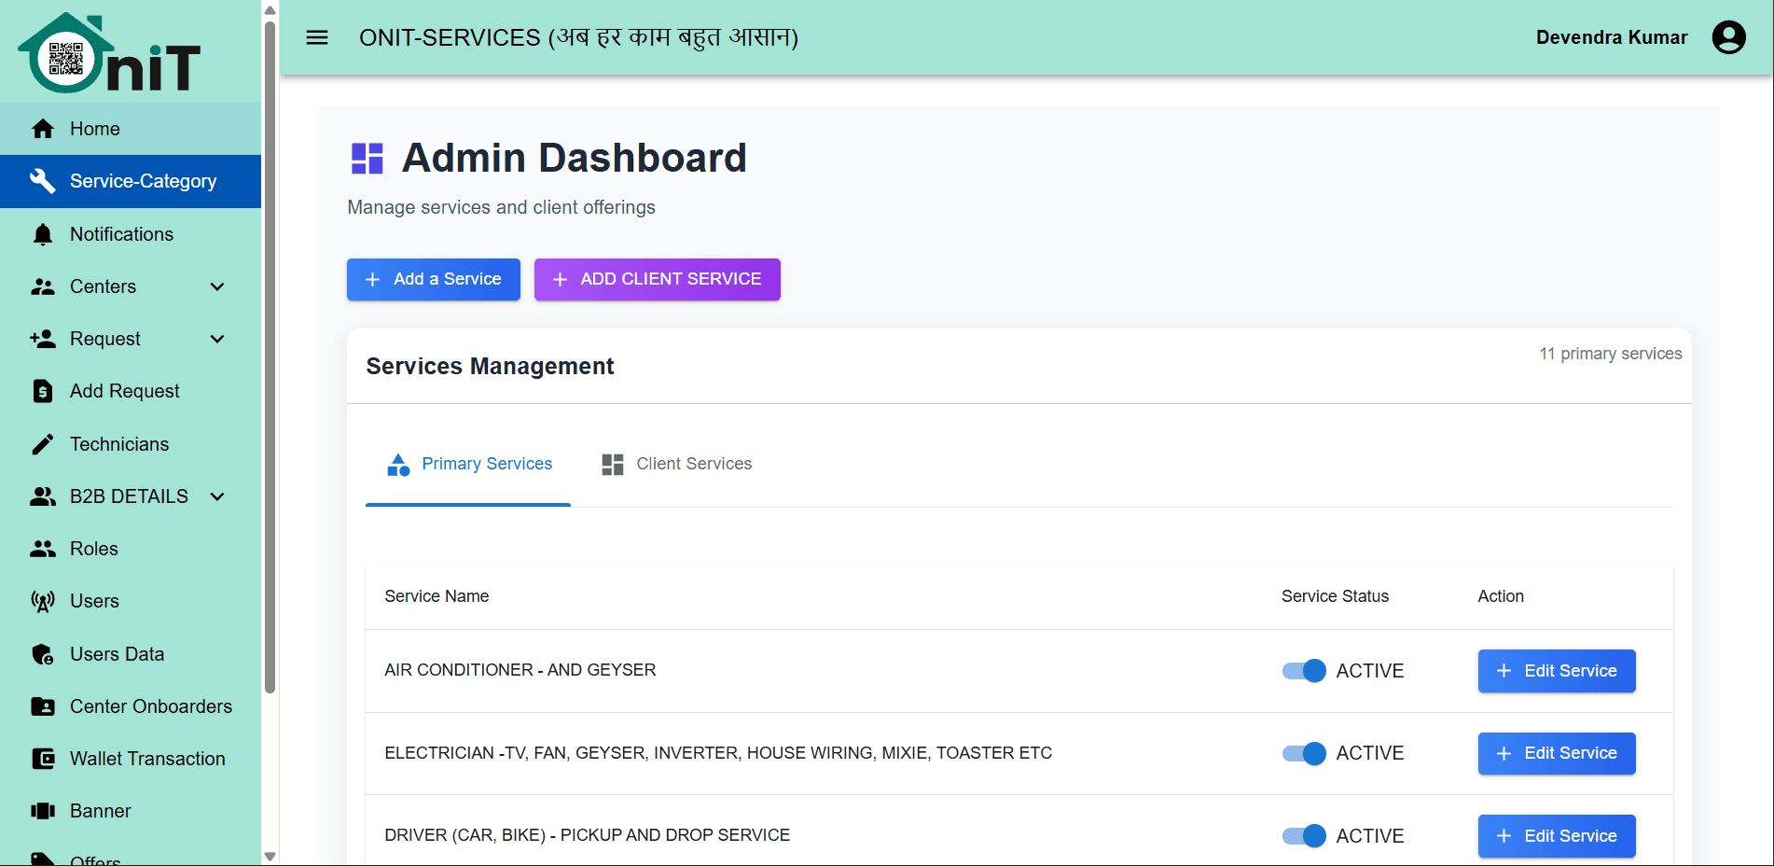Open the B2B DETAILS dropdown
Viewport: 1774px width, 866px height.
pos(217,496)
